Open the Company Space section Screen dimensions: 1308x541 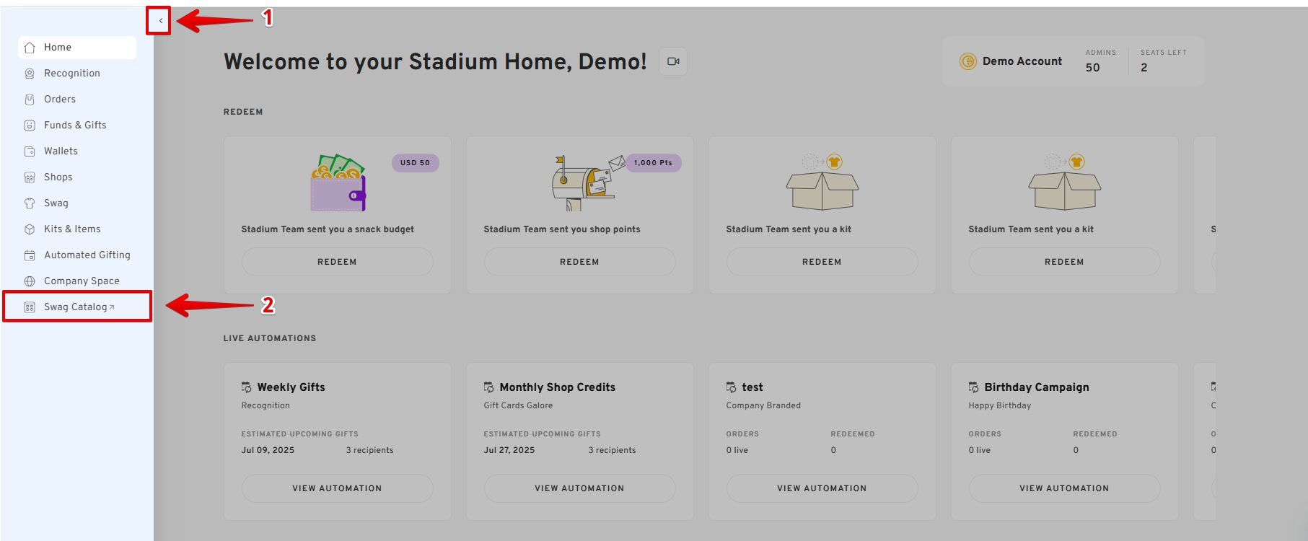click(x=82, y=281)
